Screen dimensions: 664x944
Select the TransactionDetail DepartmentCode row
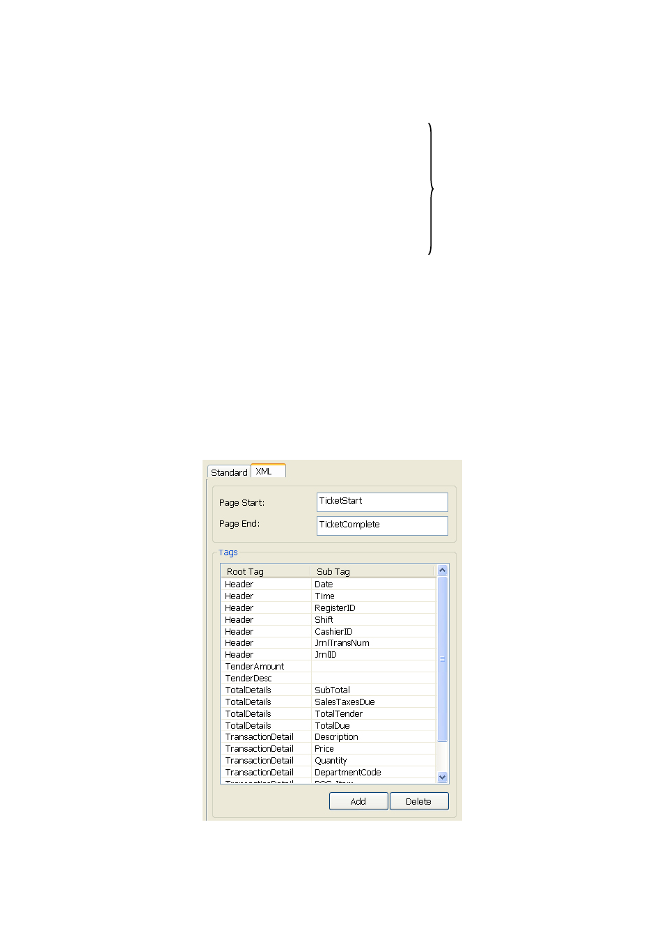[329, 773]
